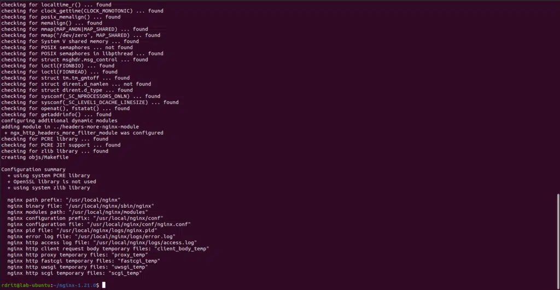Click "adding module in ../headers-more-nginx-module" line

[70, 126]
